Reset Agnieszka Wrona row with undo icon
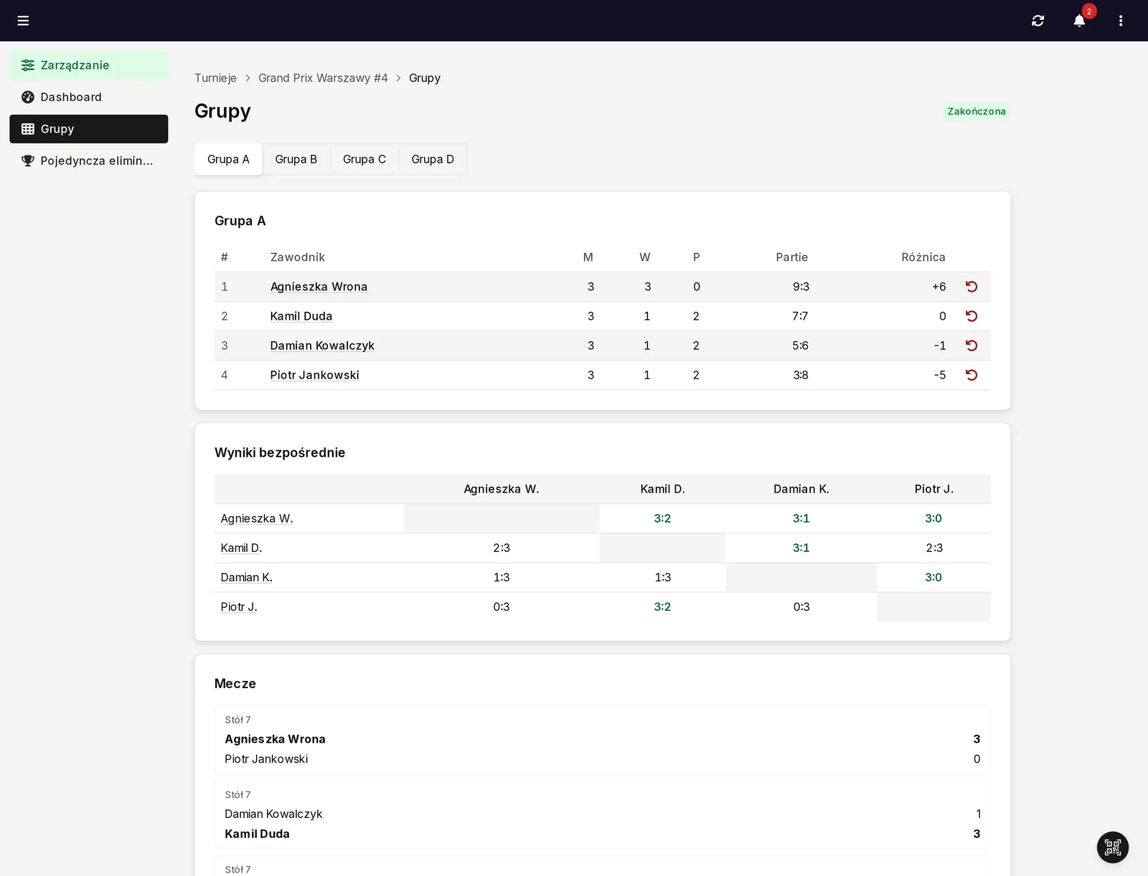 pos(971,287)
